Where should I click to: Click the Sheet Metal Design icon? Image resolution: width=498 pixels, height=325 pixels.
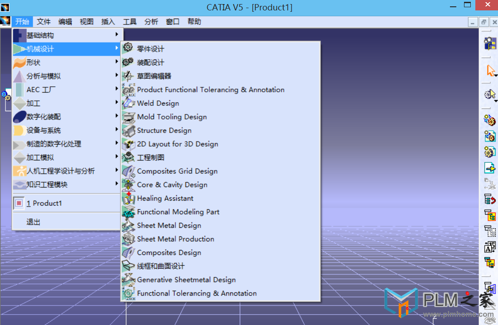128,225
